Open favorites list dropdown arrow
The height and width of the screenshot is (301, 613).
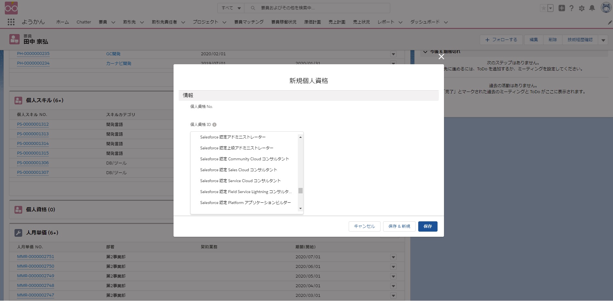tap(551, 8)
